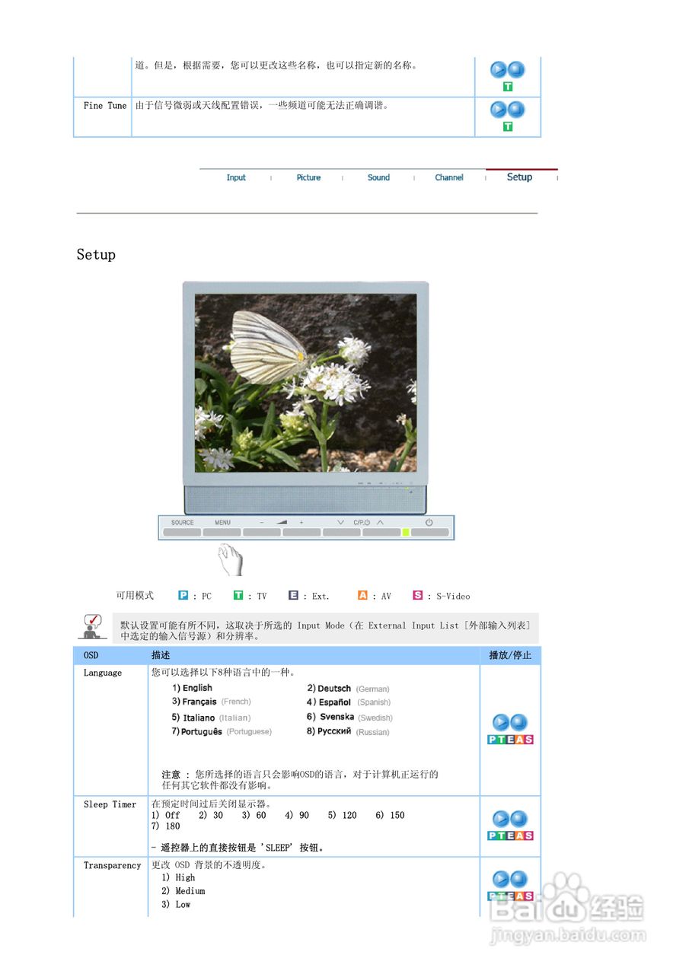Click the blue P mode icon for PC
The width and height of the screenshot is (689, 974).
point(183,595)
